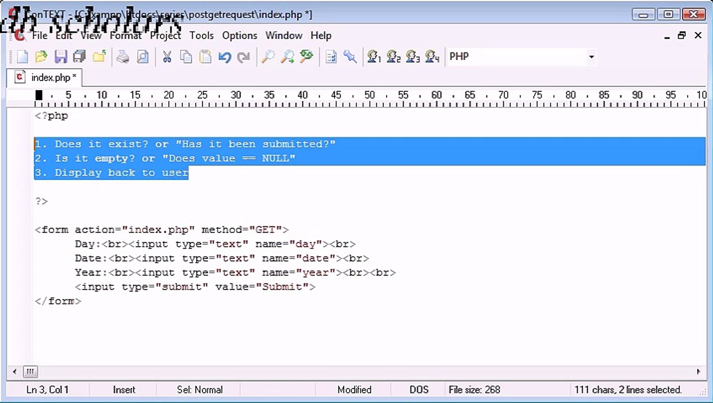This screenshot has width=713, height=403.
Task: Click the Undo arrow icon
Action: click(x=225, y=57)
